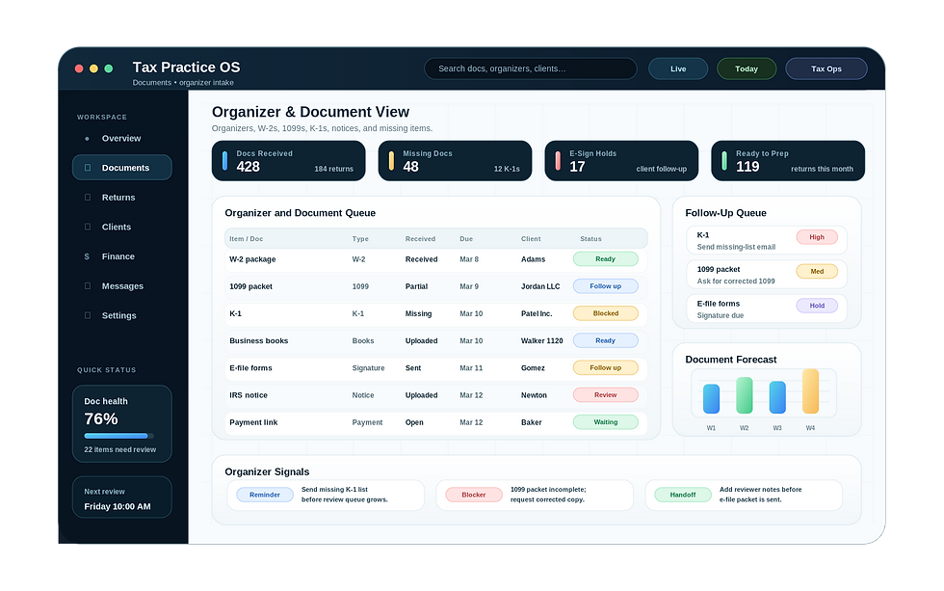Click the Overview sidebar bullet icon
This screenshot has width=944, height=591.
(88, 139)
